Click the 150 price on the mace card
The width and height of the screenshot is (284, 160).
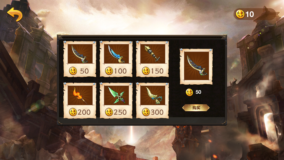[x=157, y=71]
